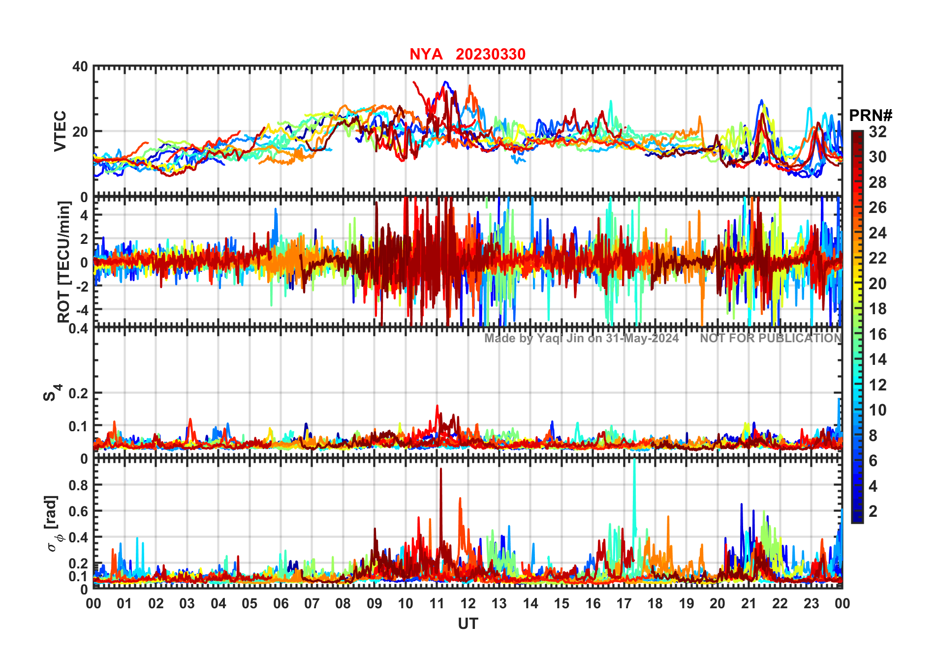This screenshot has width=936, height=654.
Task: Click the PRN# colorbar tick label 4
Action: click(873, 486)
